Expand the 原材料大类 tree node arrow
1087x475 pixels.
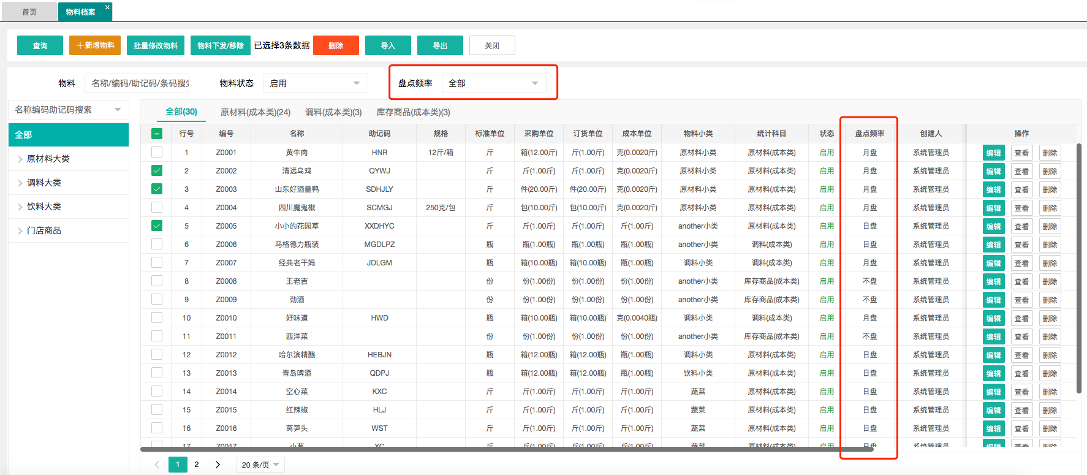[x=20, y=159]
